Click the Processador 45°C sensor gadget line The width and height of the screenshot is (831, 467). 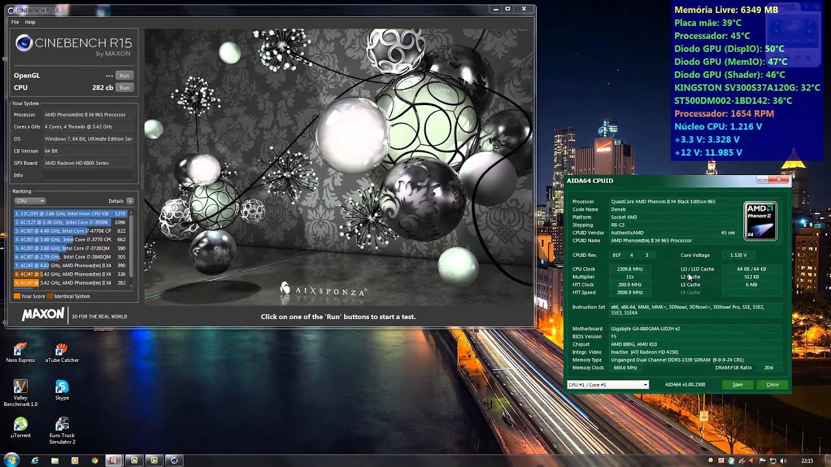[x=712, y=36]
